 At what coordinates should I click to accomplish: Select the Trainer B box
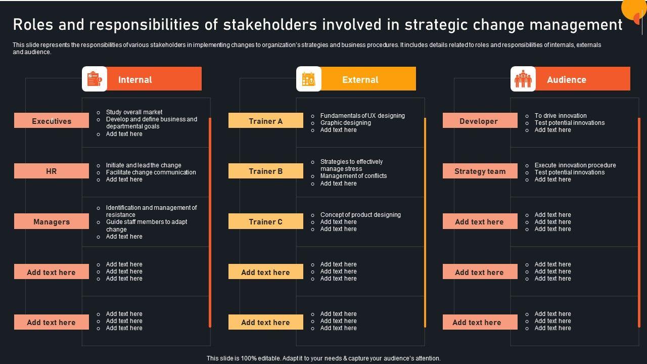pyautogui.click(x=265, y=171)
